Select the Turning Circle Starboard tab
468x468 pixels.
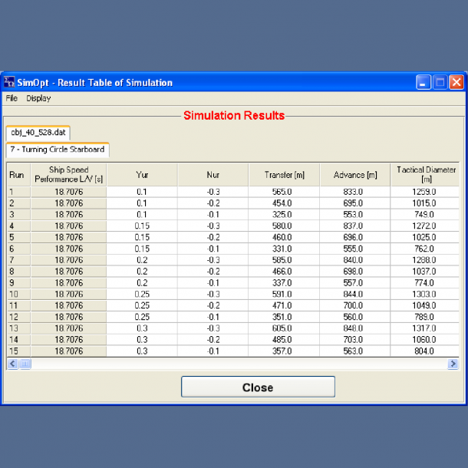pyautogui.click(x=58, y=149)
